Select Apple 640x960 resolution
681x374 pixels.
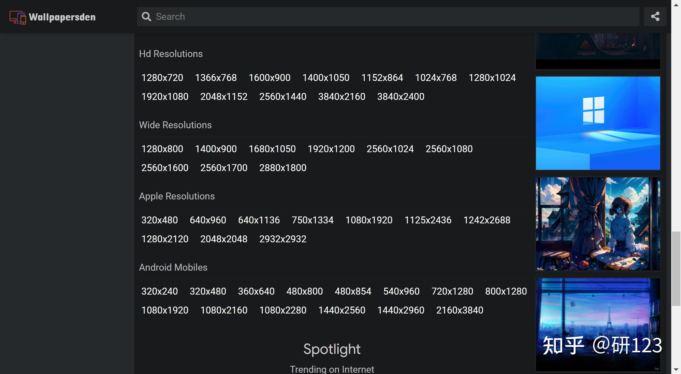208,220
